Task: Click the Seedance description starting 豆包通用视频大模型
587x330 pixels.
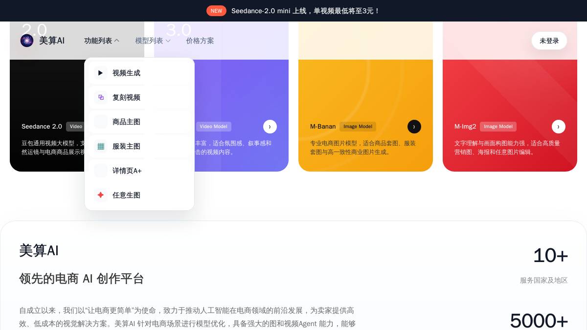Action: (x=53, y=148)
